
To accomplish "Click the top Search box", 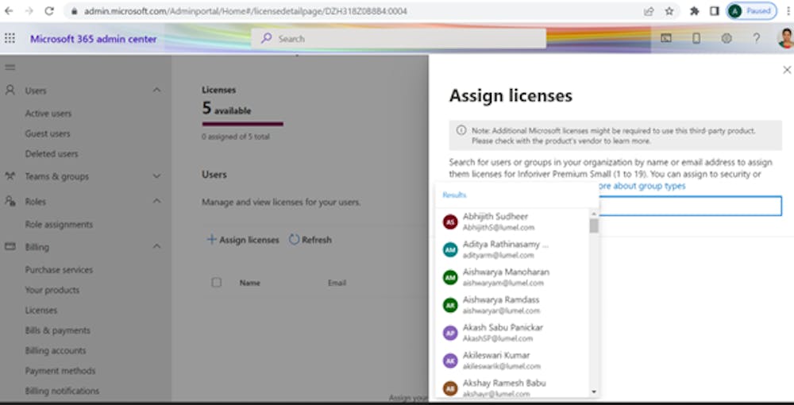I will click(399, 38).
